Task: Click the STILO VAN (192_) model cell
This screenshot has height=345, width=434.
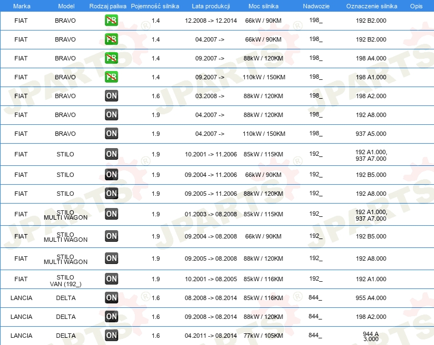Action: click(x=65, y=281)
